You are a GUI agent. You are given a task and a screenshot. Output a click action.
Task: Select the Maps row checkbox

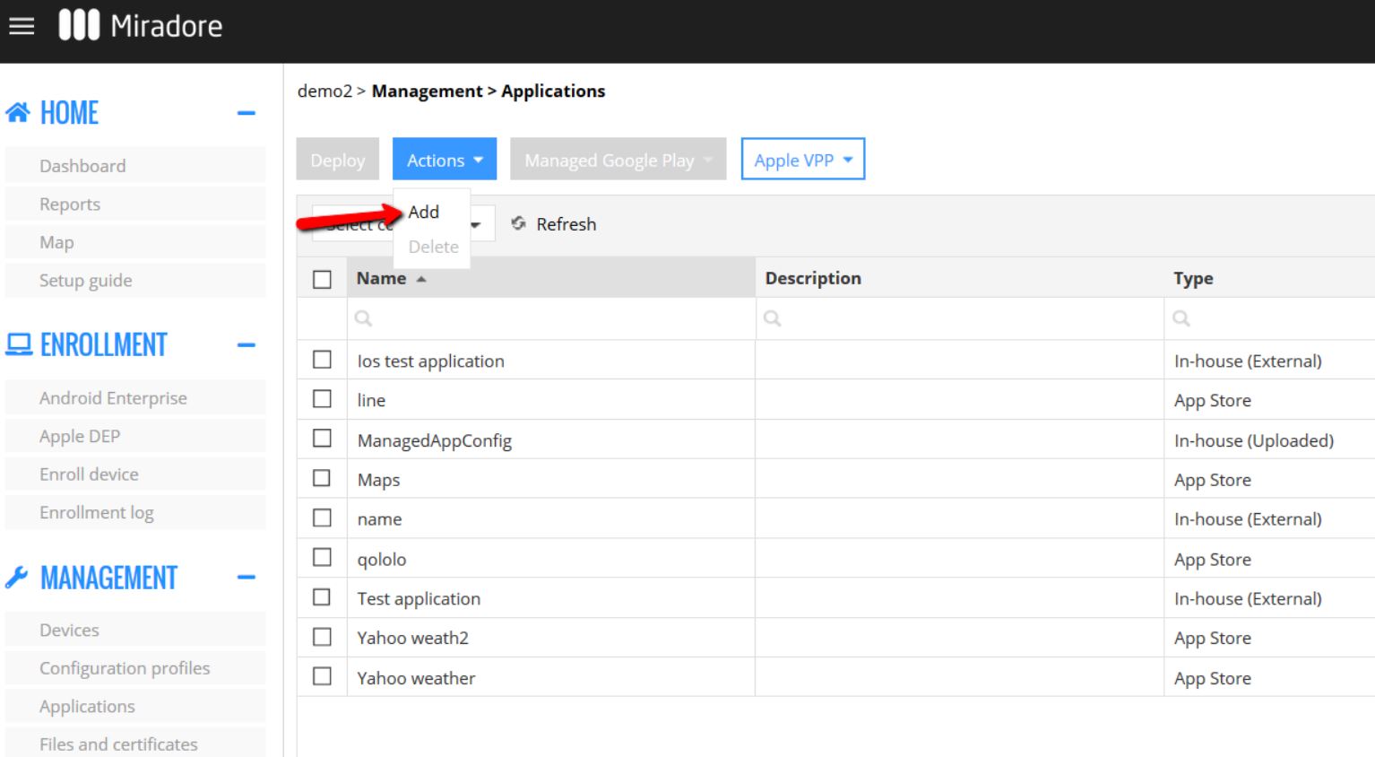pos(322,478)
